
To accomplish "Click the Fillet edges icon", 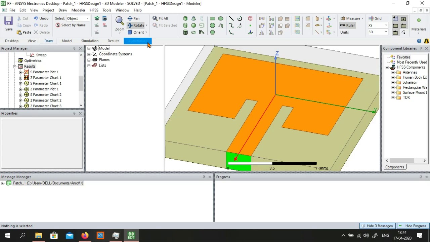I will pyautogui.click(x=308, y=18).
